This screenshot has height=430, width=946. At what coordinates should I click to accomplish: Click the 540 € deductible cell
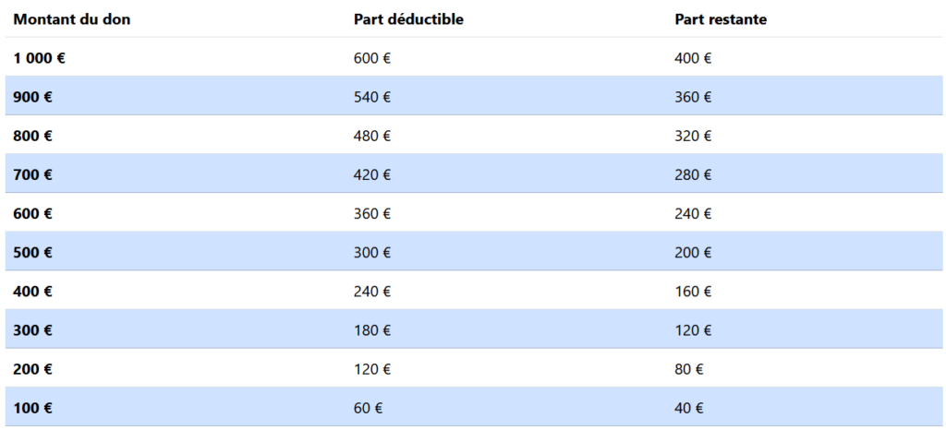coord(372,97)
